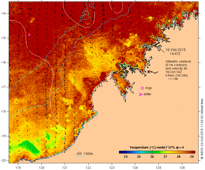Click the colorbar label 27
Screen dimensions: 205x170
coord(165,157)
